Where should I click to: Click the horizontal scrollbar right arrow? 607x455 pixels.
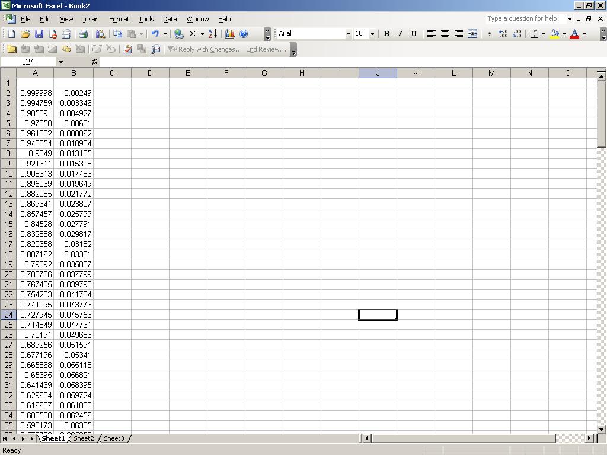pos(589,438)
